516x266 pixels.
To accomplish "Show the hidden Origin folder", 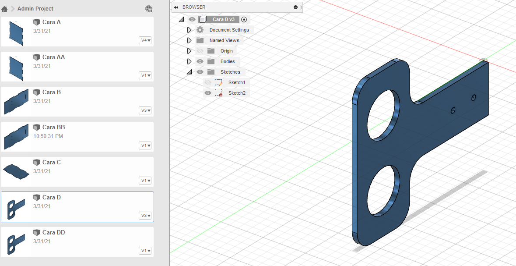I will [200, 51].
